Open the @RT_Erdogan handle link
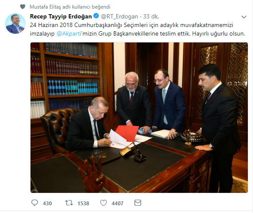 (119, 17)
